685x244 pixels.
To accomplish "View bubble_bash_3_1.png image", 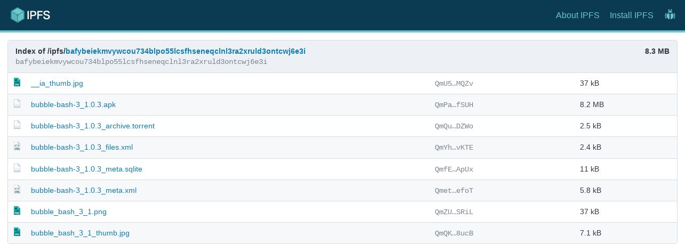I will tap(69, 212).
